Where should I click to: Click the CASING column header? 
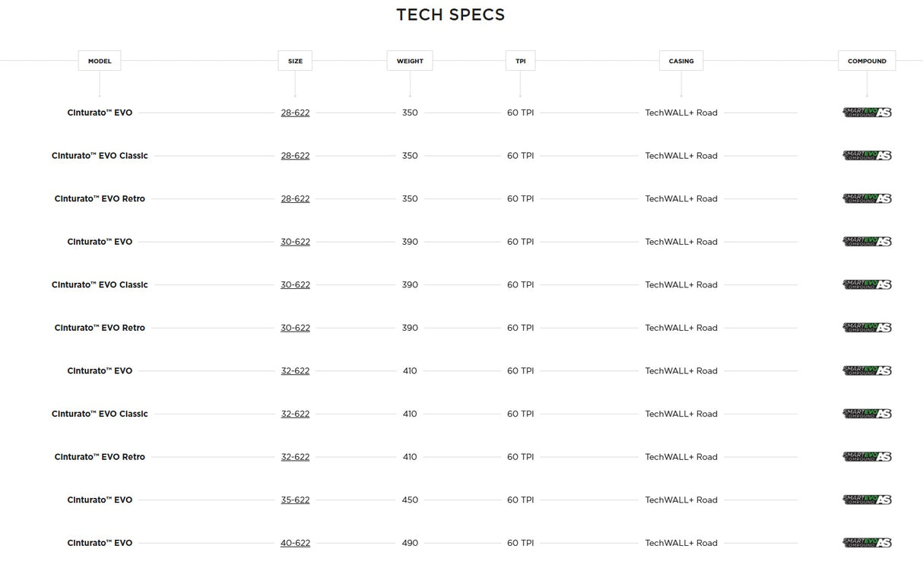click(681, 61)
